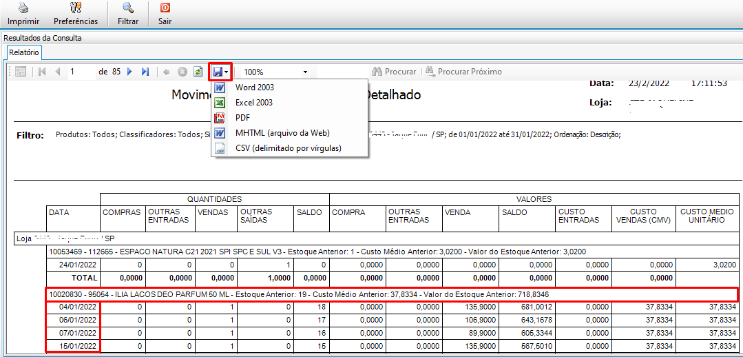Click the Sair exit icon
This screenshot has width=743, height=357.
point(165,8)
